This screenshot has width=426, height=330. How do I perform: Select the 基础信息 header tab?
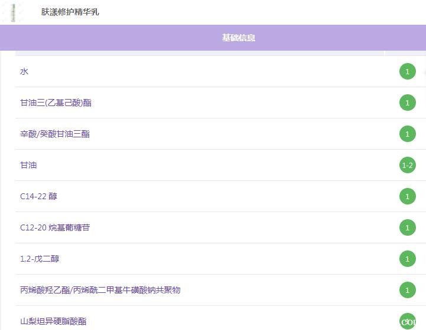[239, 38]
